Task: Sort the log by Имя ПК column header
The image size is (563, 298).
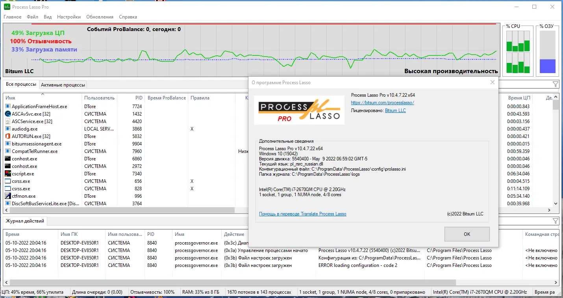Action: pyautogui.click(x=81, y=234)
